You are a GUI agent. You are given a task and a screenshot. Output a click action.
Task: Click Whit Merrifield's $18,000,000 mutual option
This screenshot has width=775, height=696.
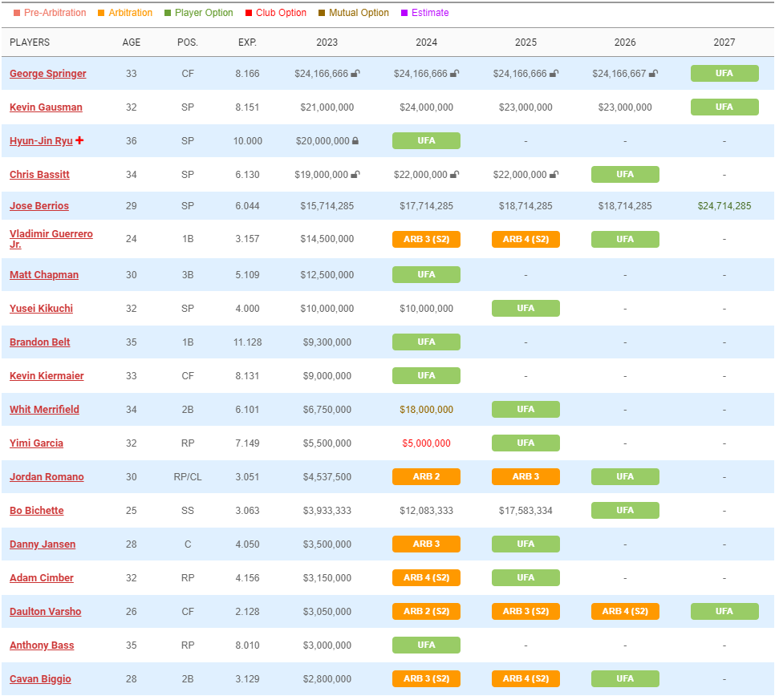[426, 410]
